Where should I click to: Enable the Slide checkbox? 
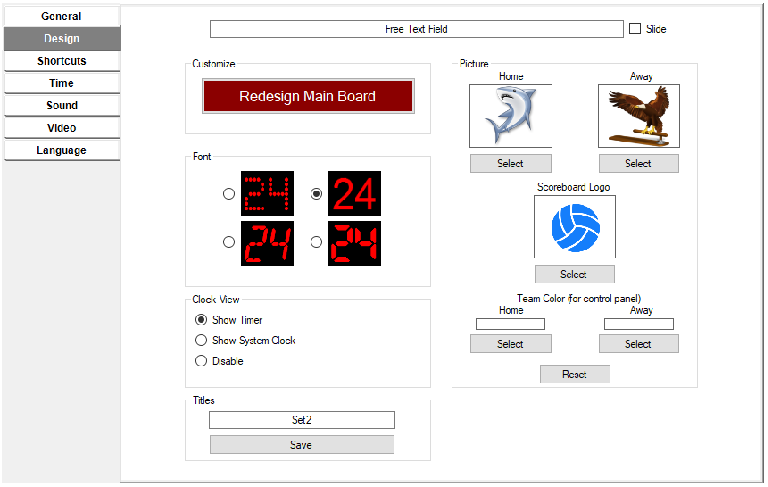point(635,29)
